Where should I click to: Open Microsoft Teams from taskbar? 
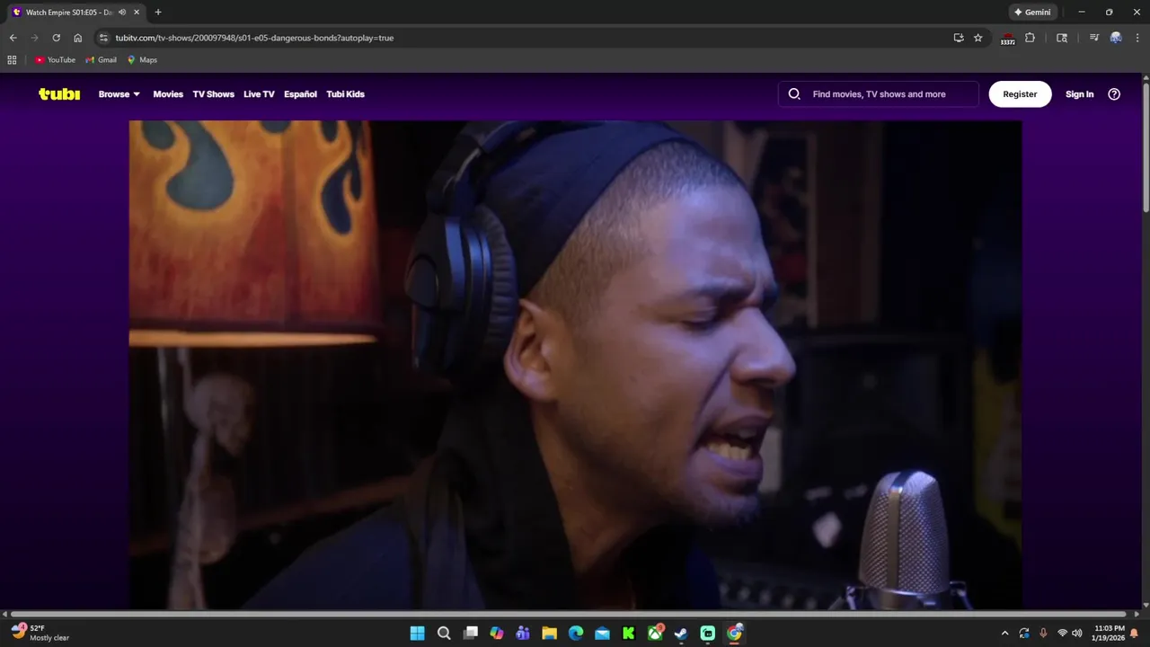[523, 634]
